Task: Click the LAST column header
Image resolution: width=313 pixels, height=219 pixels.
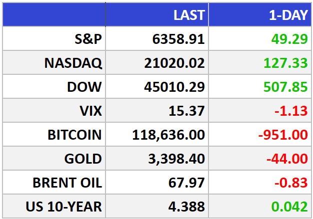Action: point(189,15)
